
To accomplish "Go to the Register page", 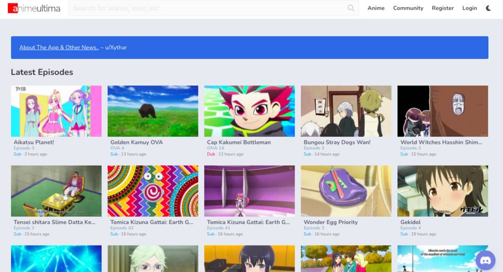I will 443,8.
